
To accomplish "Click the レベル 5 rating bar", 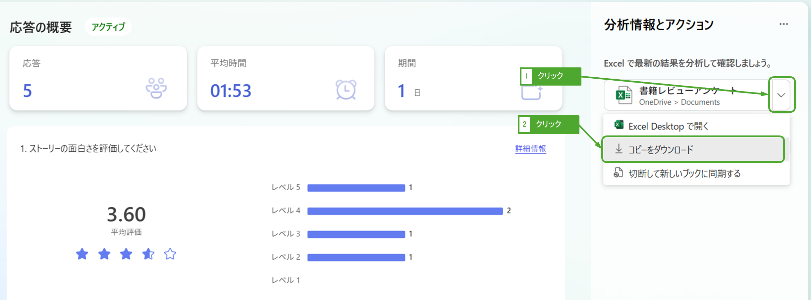I will pyautogui.click(x=356, y=188).
